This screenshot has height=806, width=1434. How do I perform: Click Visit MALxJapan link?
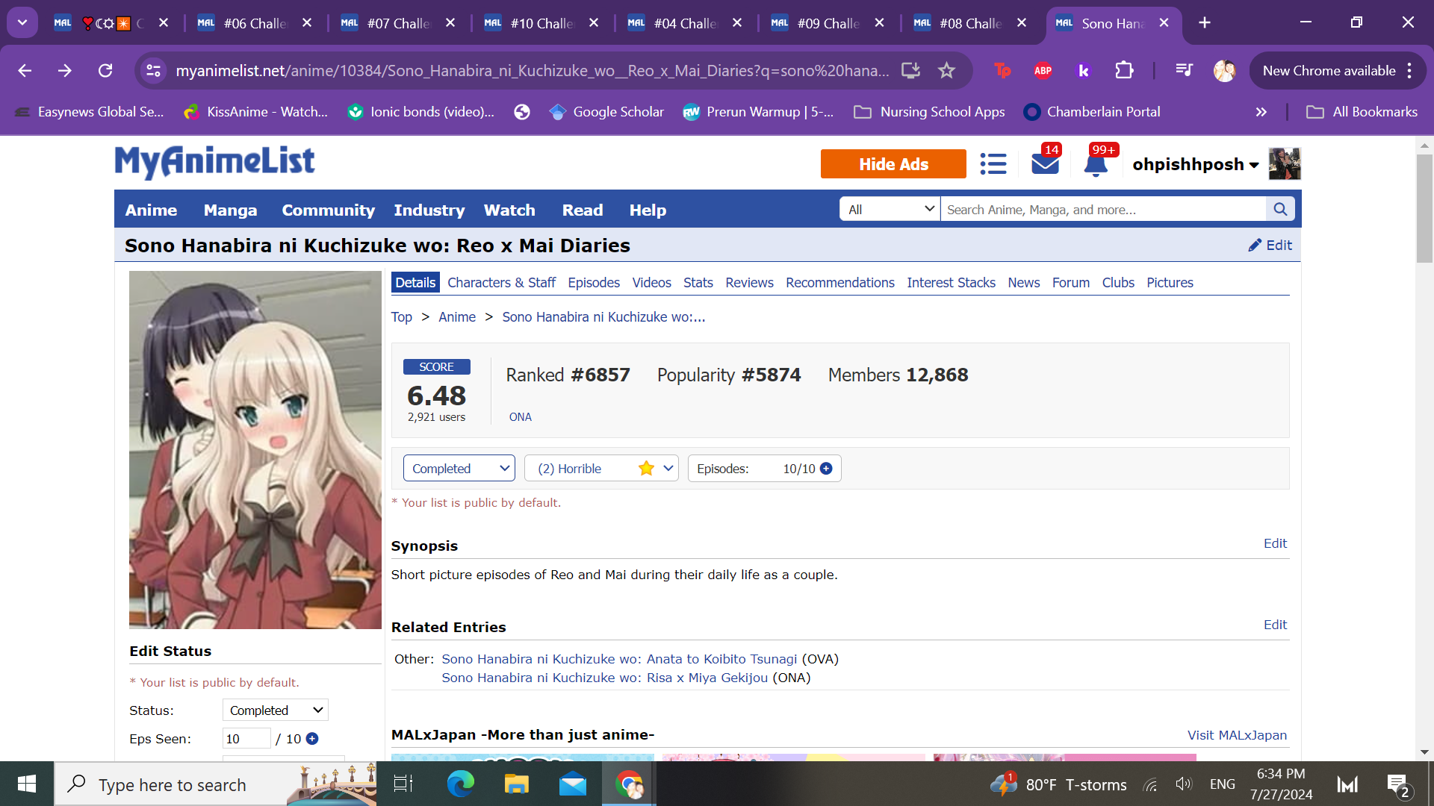pos(1237,735)
